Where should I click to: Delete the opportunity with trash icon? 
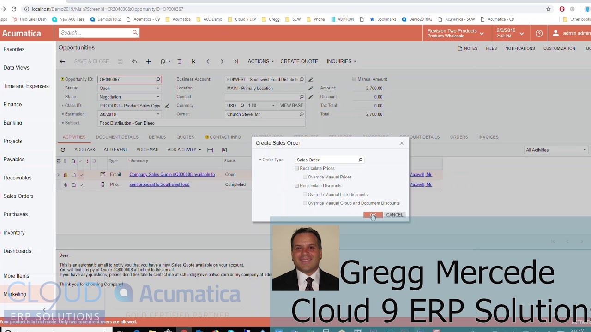[x=180, y=61]
